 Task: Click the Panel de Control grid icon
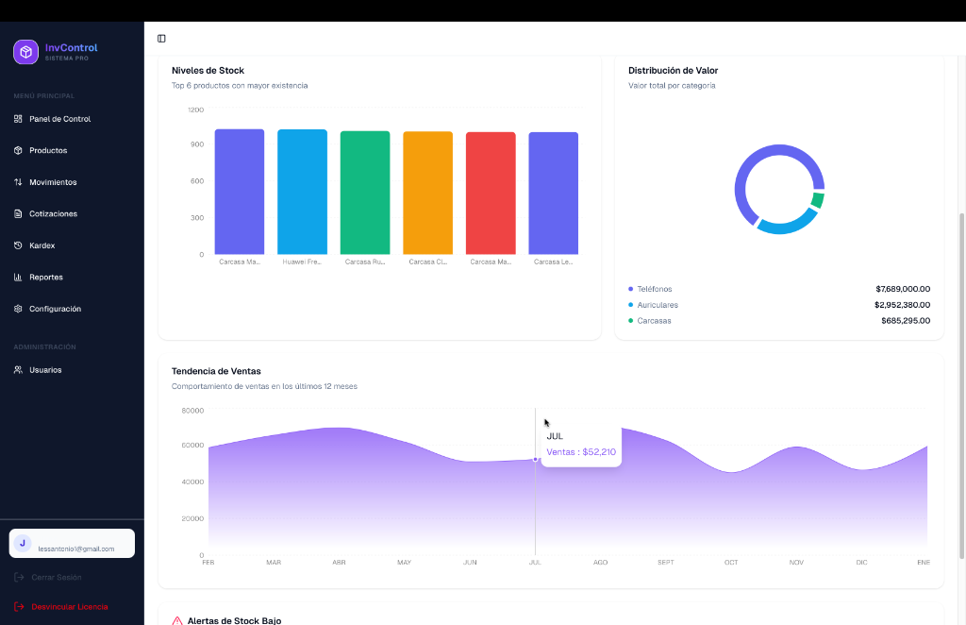(18, 119)
